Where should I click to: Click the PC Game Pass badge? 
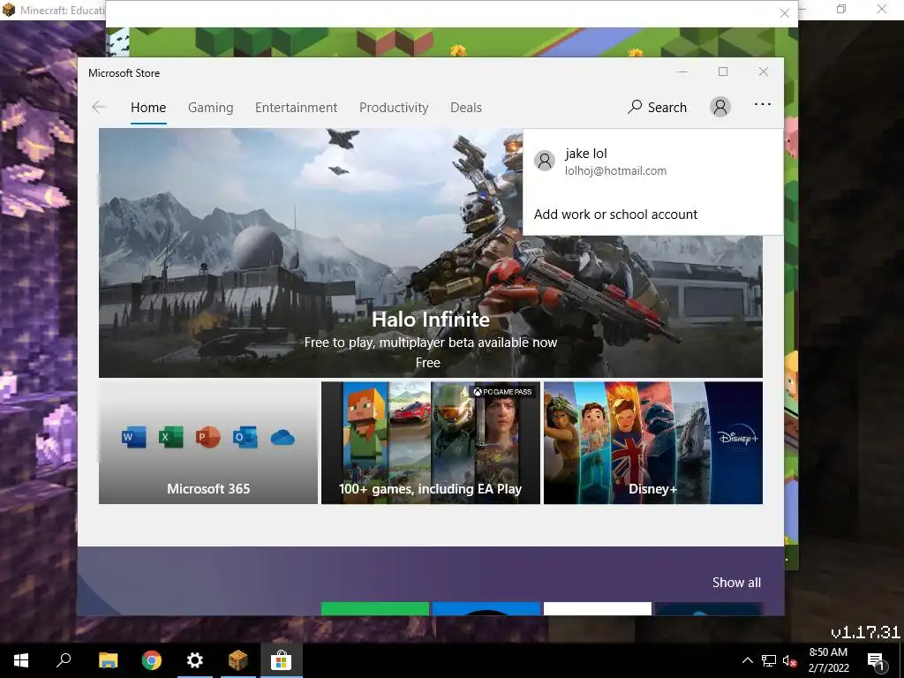[x=502, y=391]
